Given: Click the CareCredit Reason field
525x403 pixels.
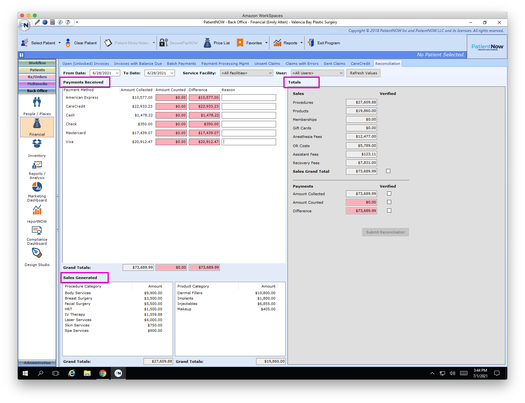Looking at the screenshot, I should [249, 106].
